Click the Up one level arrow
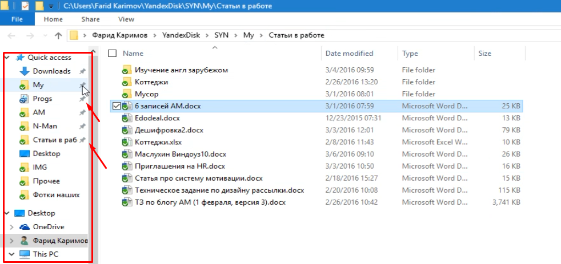 58,35
